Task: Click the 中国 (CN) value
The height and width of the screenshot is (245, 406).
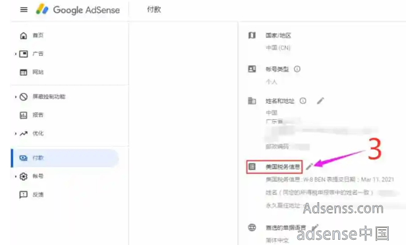Action: [278, 48]
